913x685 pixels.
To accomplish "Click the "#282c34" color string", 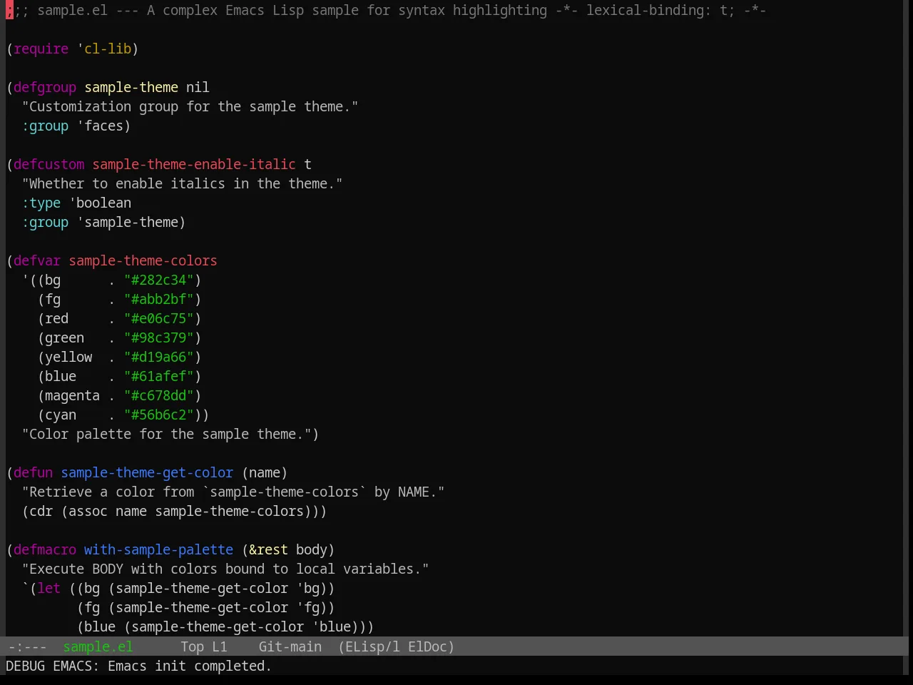I will [x=158, y=280].
